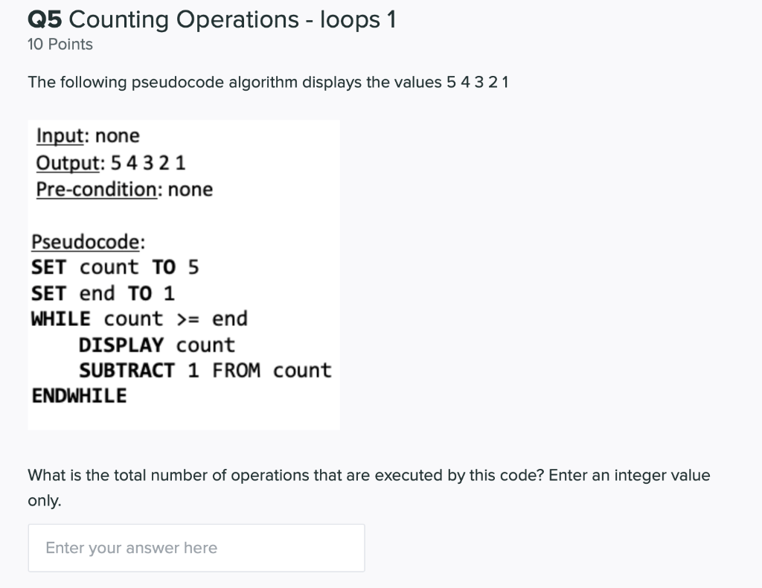Click the SUBTRACT 1 FROM count line

(x=206, y=369)
